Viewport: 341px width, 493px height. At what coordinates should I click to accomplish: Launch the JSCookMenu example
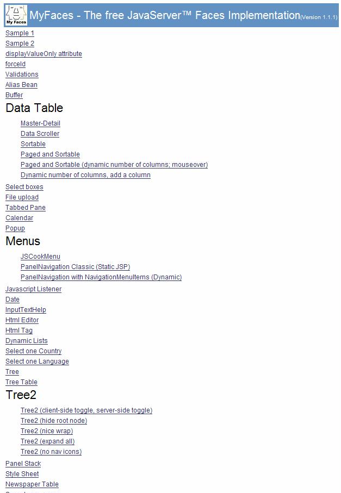(x=40, y=257)
